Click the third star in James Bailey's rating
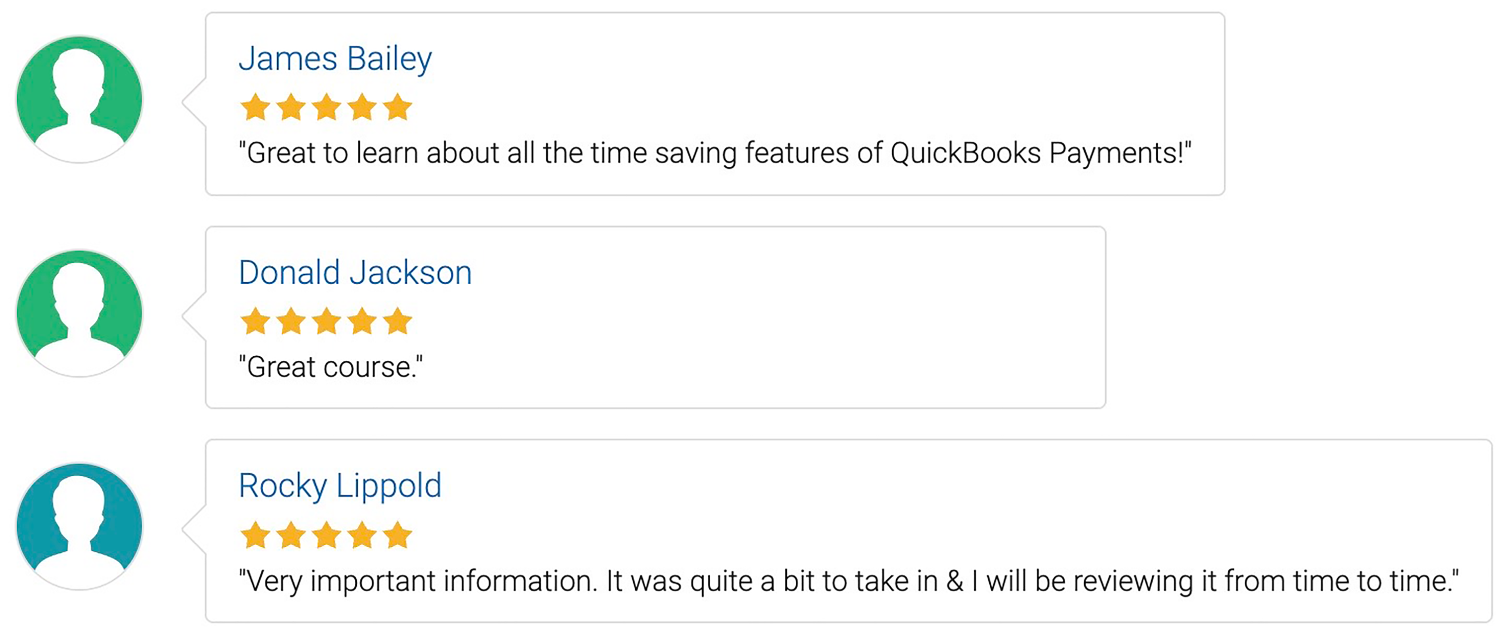 [327, 107]
